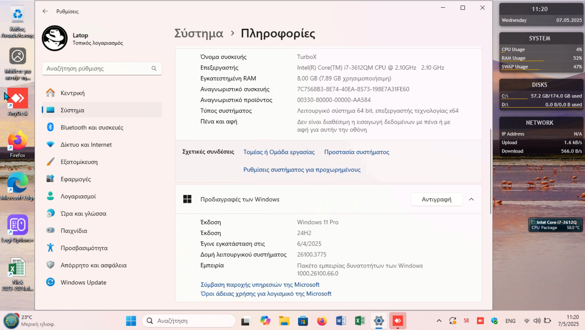Open Windows Security tray icon

[494, 321]
